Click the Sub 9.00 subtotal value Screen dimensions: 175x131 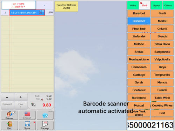coord(49,96)
